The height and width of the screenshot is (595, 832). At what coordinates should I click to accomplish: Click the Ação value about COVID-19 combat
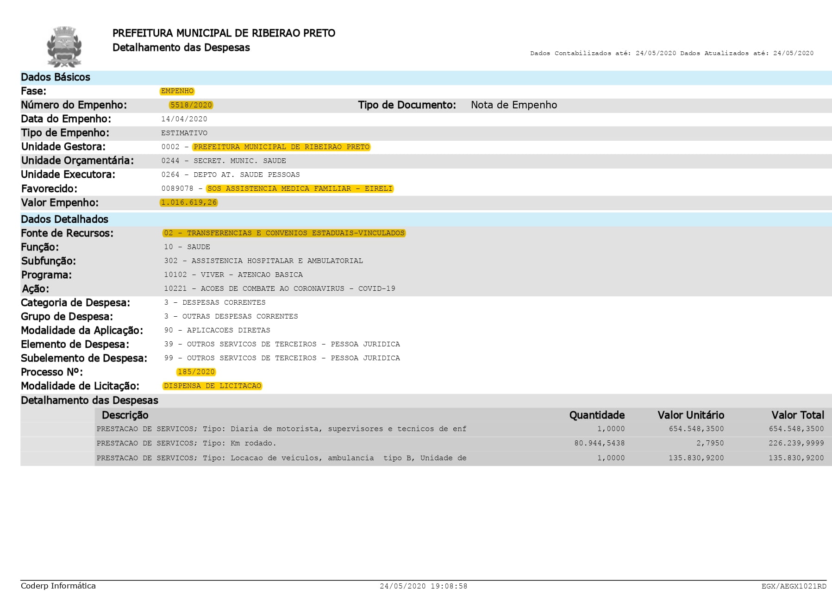pos(279,288)
